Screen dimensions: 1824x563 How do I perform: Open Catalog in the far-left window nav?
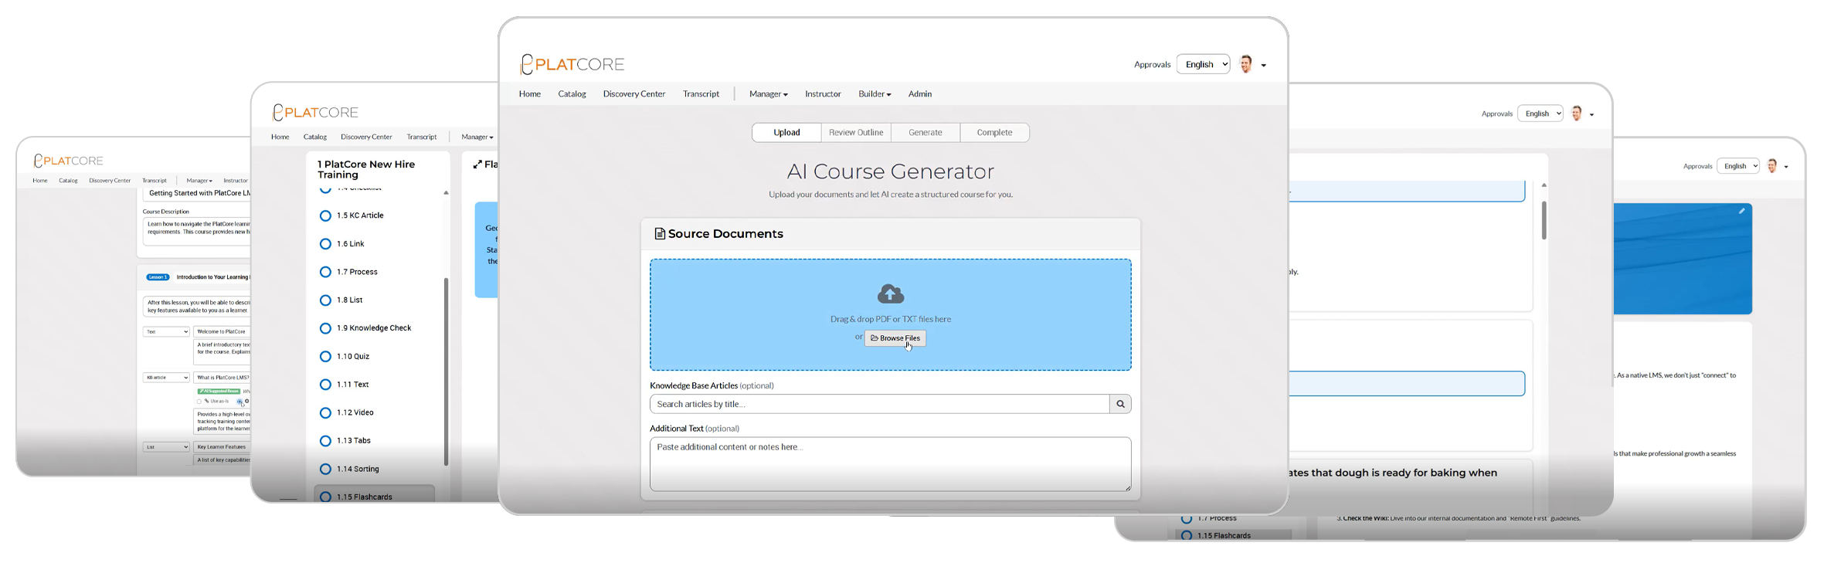pos(68,181)
